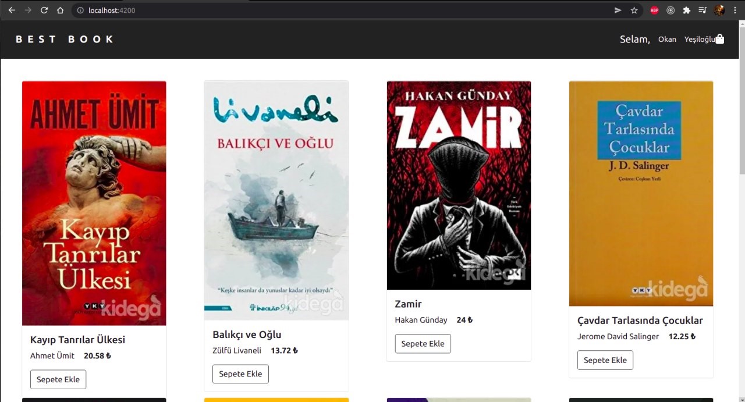Open the media control playlist icon
745x402 pixels.
[703, 10]
